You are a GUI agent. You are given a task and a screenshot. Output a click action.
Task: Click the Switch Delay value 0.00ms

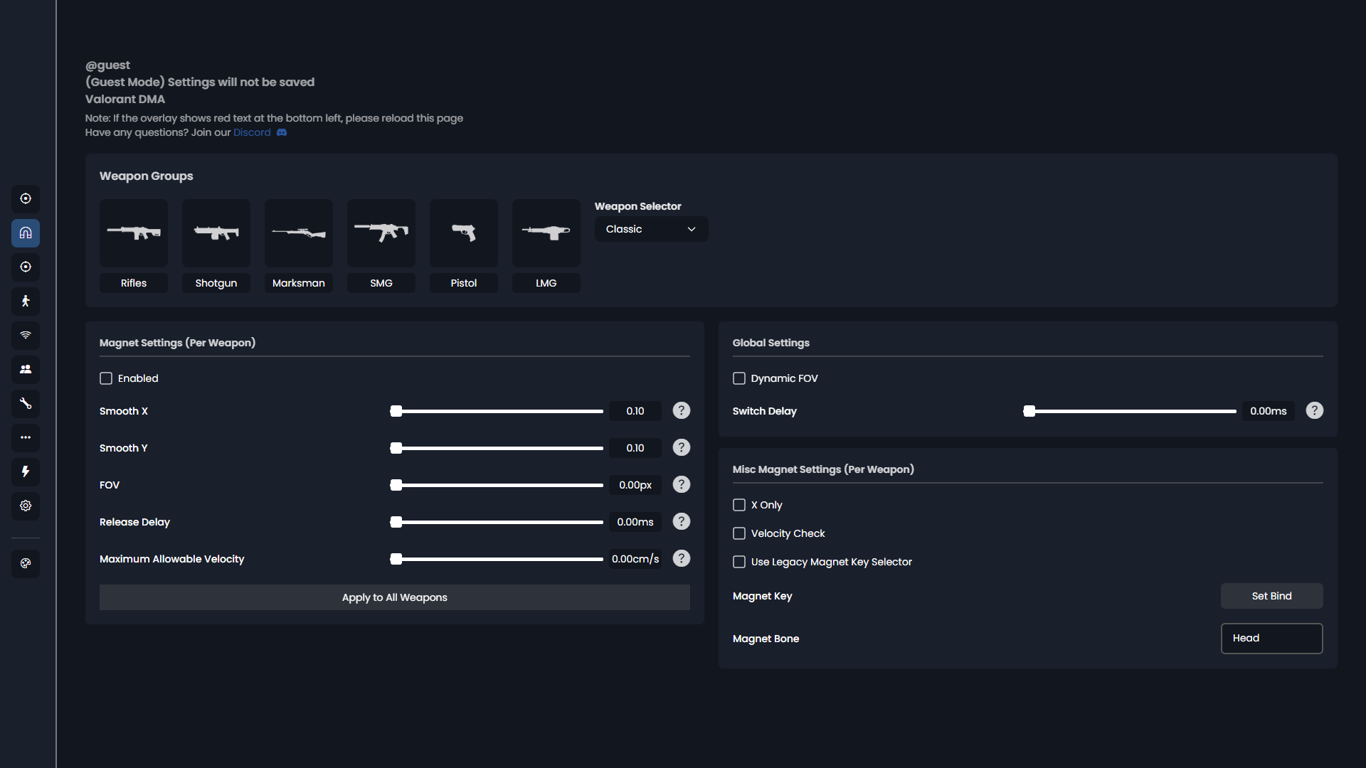[1269, 412]
